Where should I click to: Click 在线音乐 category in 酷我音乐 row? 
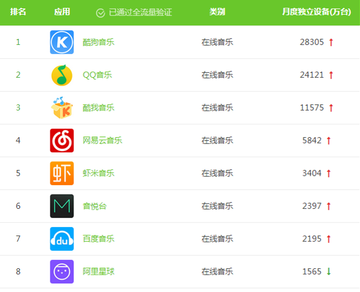coord(217,107)
